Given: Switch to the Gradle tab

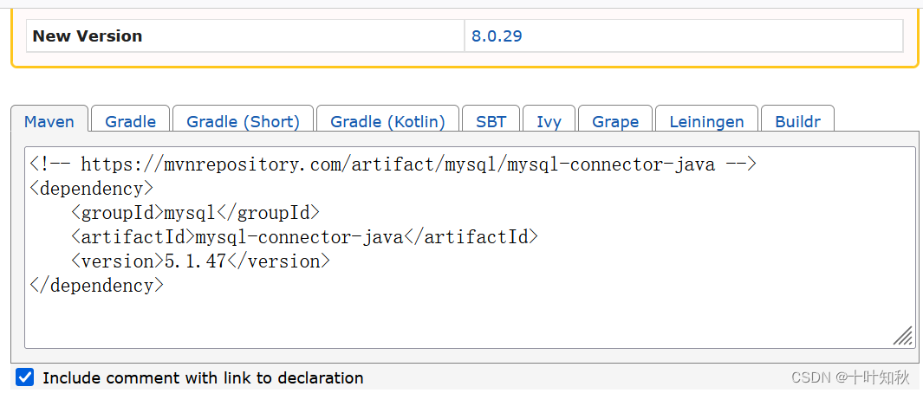Looking at the screenshot, I should pos(131,119).
